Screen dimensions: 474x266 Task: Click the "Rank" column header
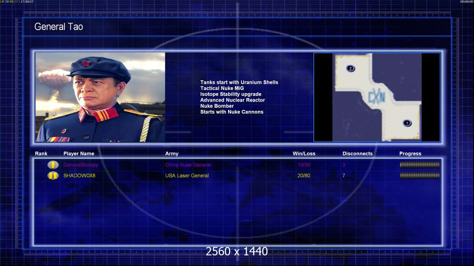41,154
